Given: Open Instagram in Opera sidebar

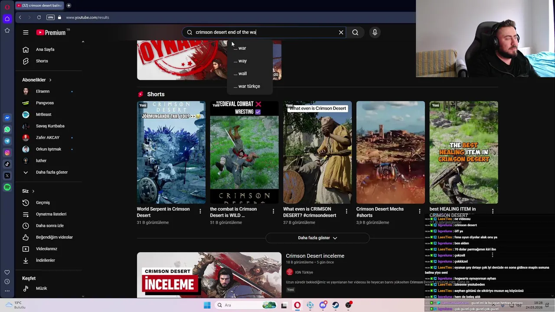Looking at the screenshot, I should coord(7,153).
